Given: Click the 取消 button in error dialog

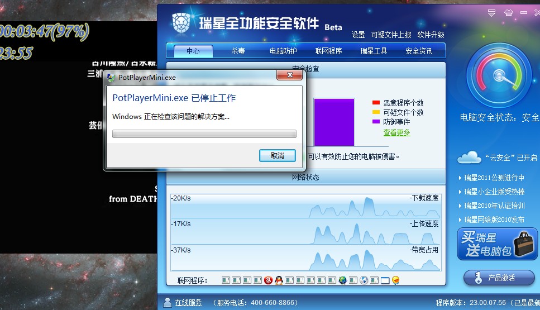Looking at the screenshot, I should point(277,156).
